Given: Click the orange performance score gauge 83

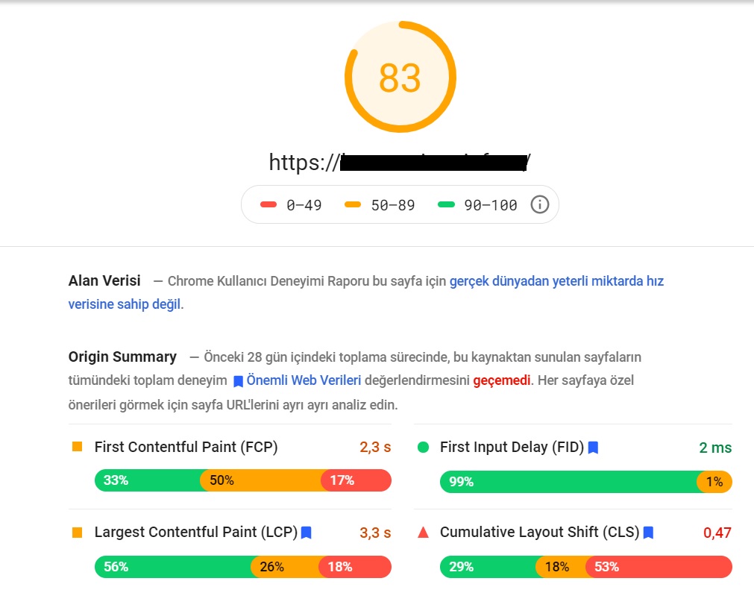Looking at the screenshot, I should [x=400, y=77].
